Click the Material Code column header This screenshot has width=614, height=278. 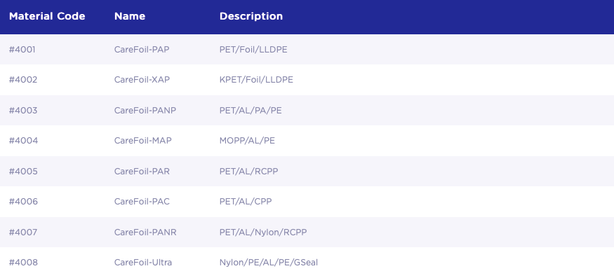coord(47,16)
